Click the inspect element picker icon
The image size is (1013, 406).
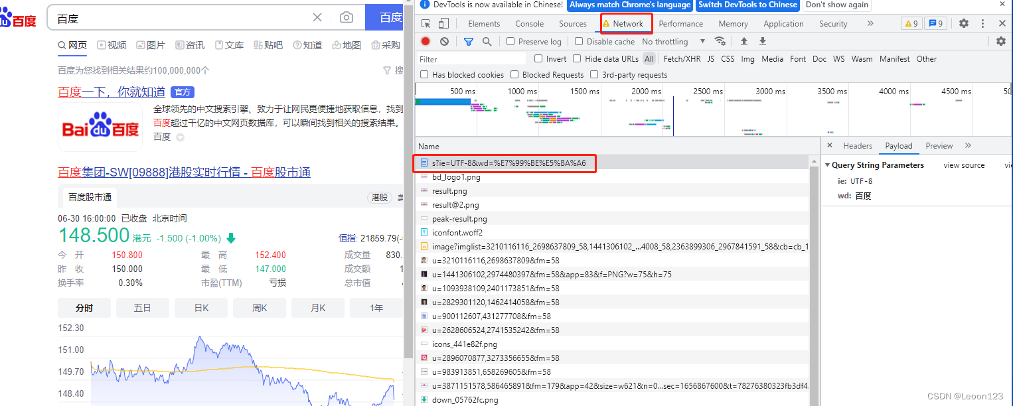[x=426, y=23]
